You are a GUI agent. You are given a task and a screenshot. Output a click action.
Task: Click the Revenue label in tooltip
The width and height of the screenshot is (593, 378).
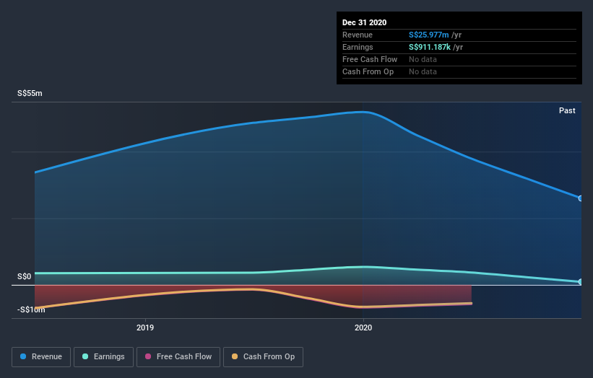point(358,35)
